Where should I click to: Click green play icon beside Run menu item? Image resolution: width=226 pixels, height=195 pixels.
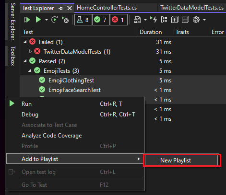[x=12, y=103]
